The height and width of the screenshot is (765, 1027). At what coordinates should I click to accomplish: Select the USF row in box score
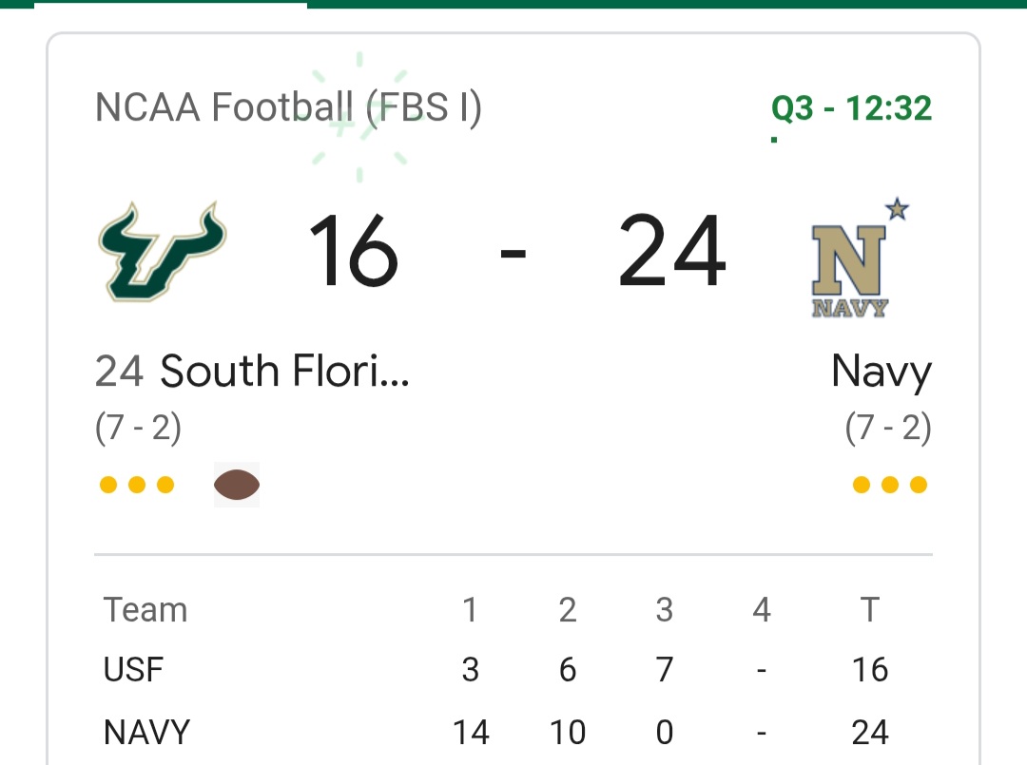495,669
